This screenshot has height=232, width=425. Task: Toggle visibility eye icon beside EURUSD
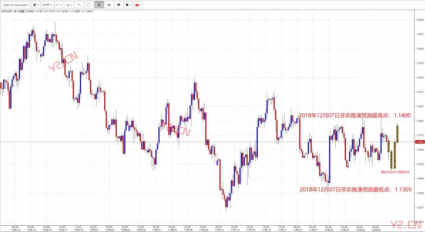15,11
